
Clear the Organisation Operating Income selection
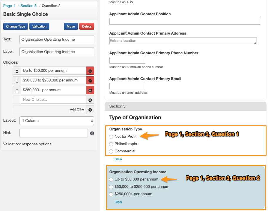pyautogui.click(x=118, y=202)
